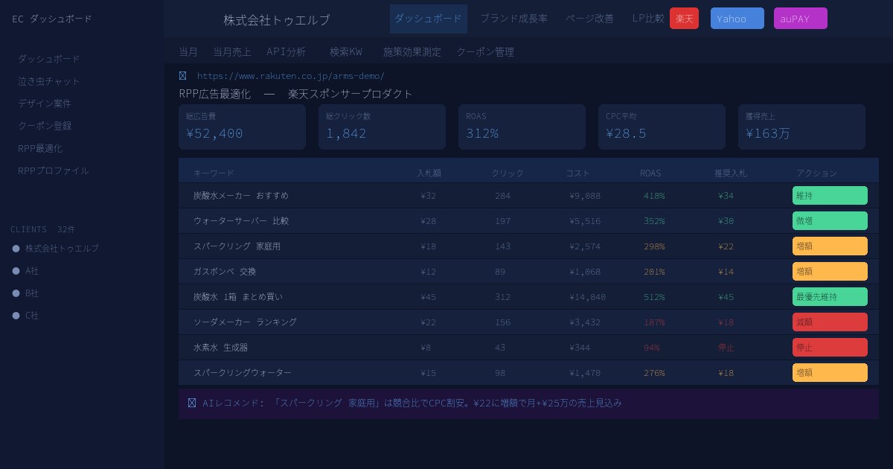Click the 総広告費 ¥52,400 card

[242, 127]
